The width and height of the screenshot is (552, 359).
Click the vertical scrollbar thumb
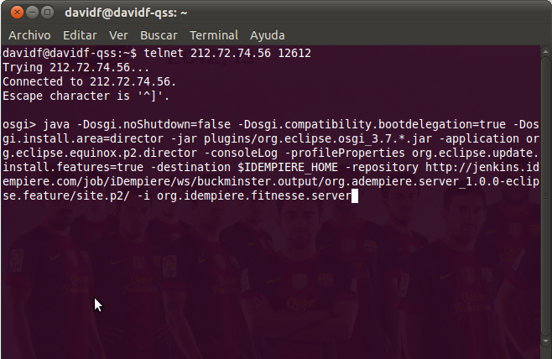[x=545, y=195]
